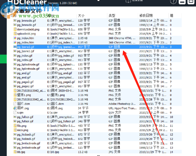Click 360 Chrome HTML type in 资料\pg_index.h row

tap(122, 42)
